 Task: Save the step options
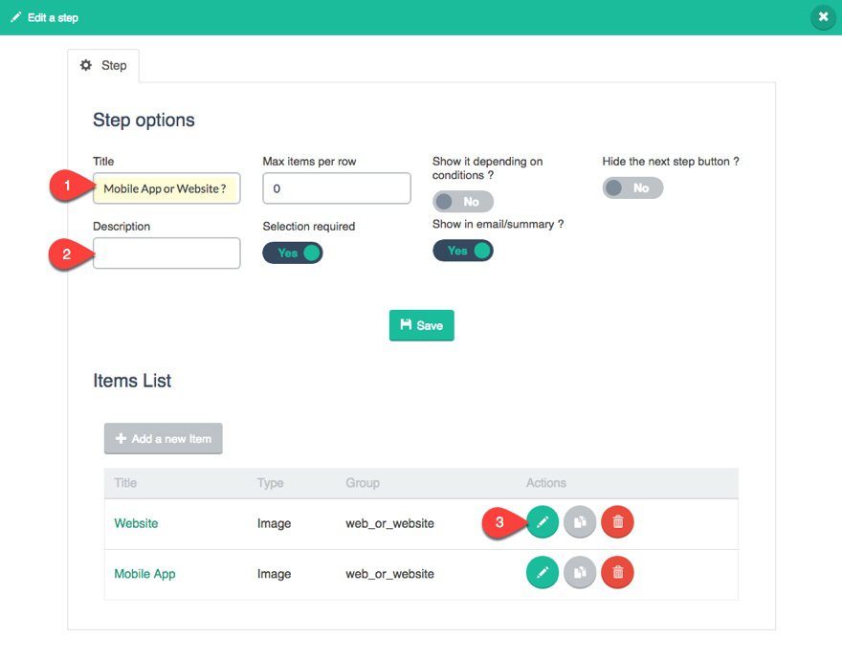422,325
